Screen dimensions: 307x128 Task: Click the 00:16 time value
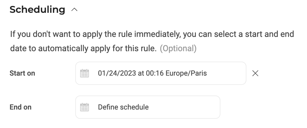click(155, 73)
